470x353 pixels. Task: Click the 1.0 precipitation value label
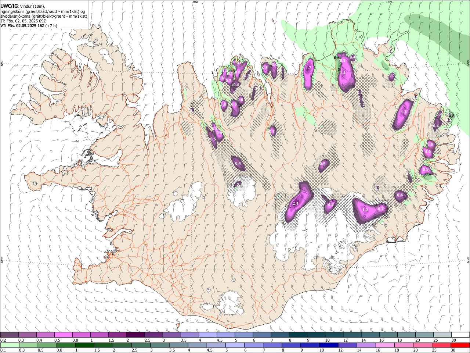[x=365, y=210]
